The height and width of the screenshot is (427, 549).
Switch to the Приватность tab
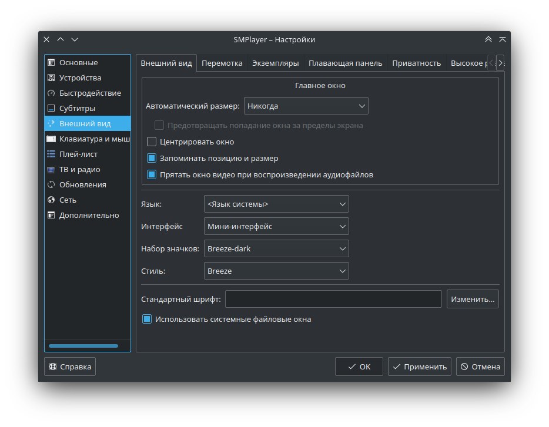416,63
